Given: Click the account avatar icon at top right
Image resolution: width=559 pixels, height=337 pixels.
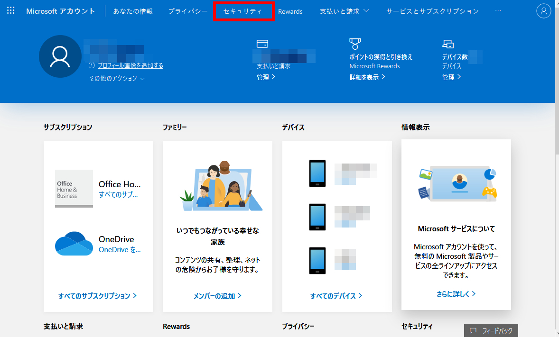Looking at the screenshot, I should [x=543, y=11].
